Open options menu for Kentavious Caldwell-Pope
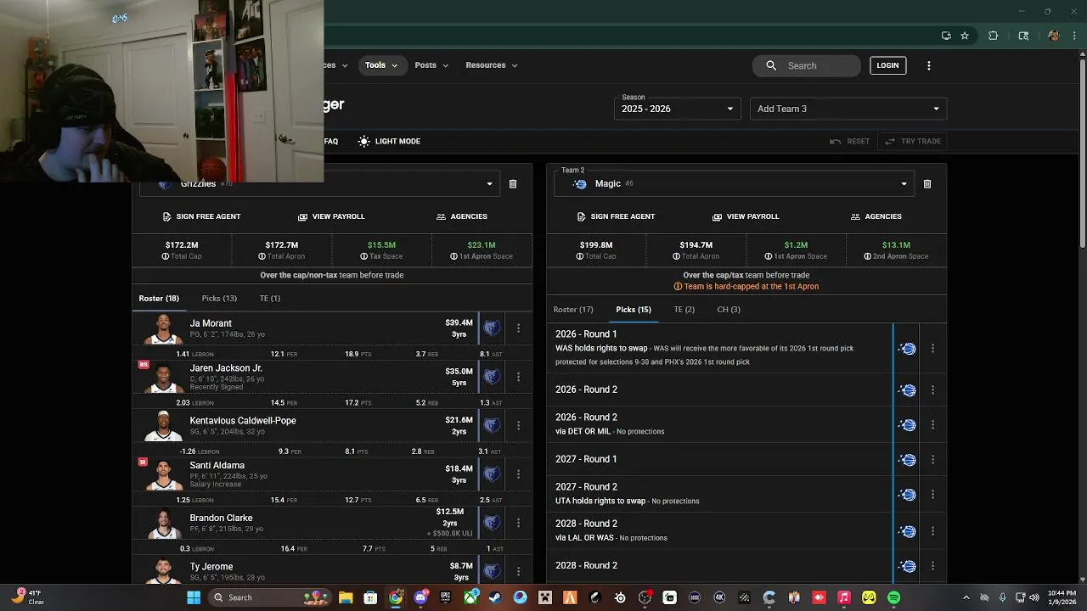Viewport: 1087px width, 611px height. pyautogui.click(x=518, y=425)
